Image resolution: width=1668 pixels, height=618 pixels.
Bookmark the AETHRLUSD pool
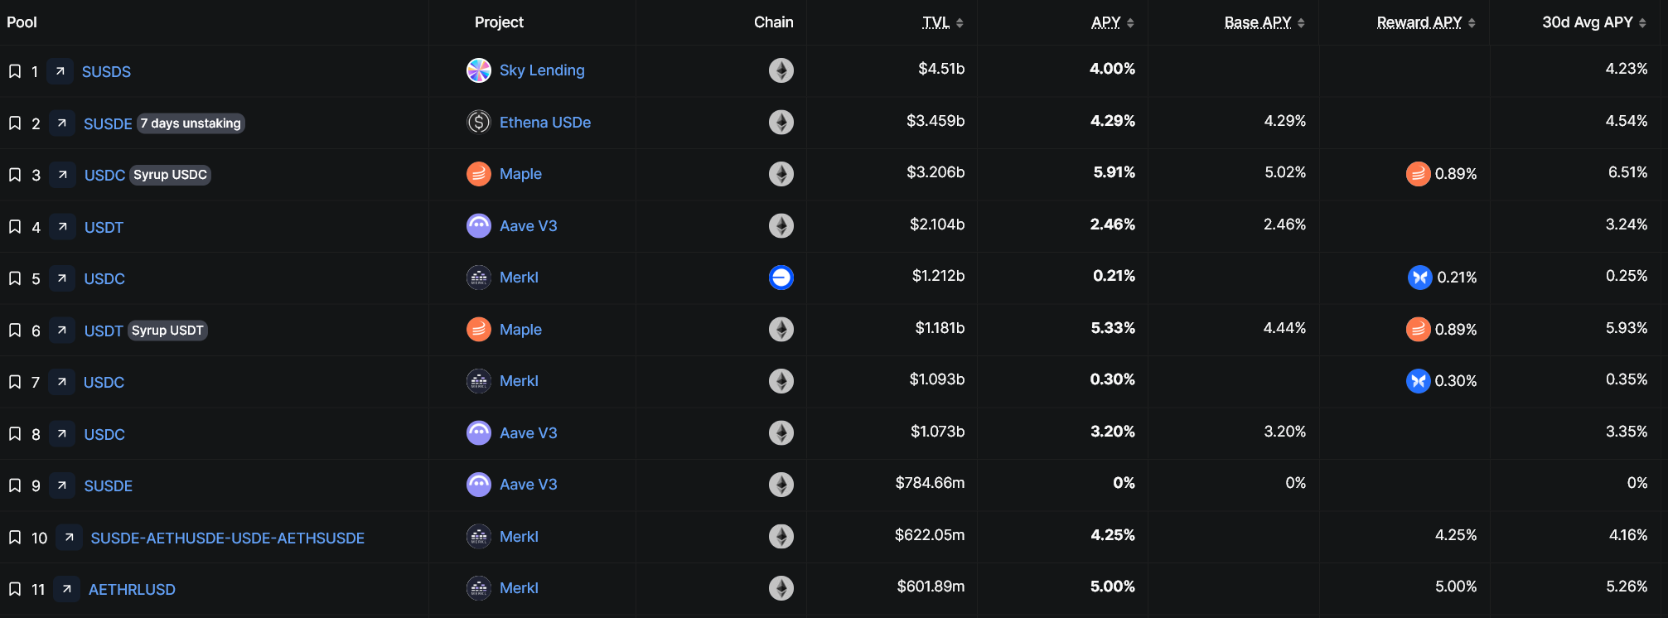click(15, 589)
